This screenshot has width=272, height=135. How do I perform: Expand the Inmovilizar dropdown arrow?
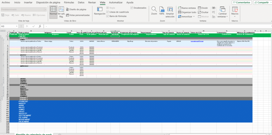(194, 17)
